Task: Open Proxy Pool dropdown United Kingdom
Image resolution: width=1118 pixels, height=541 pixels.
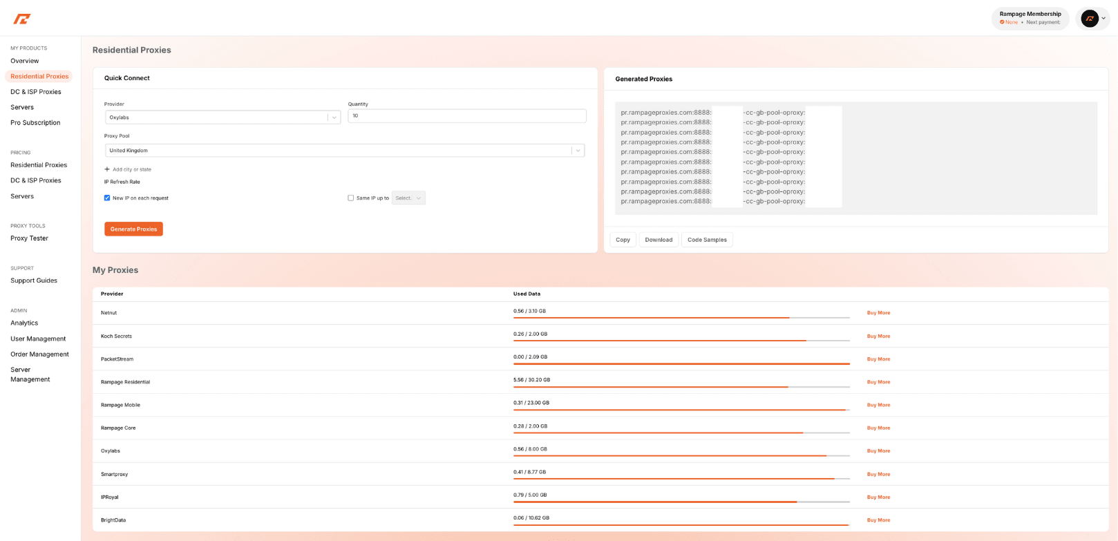Action: coord(345,151)
